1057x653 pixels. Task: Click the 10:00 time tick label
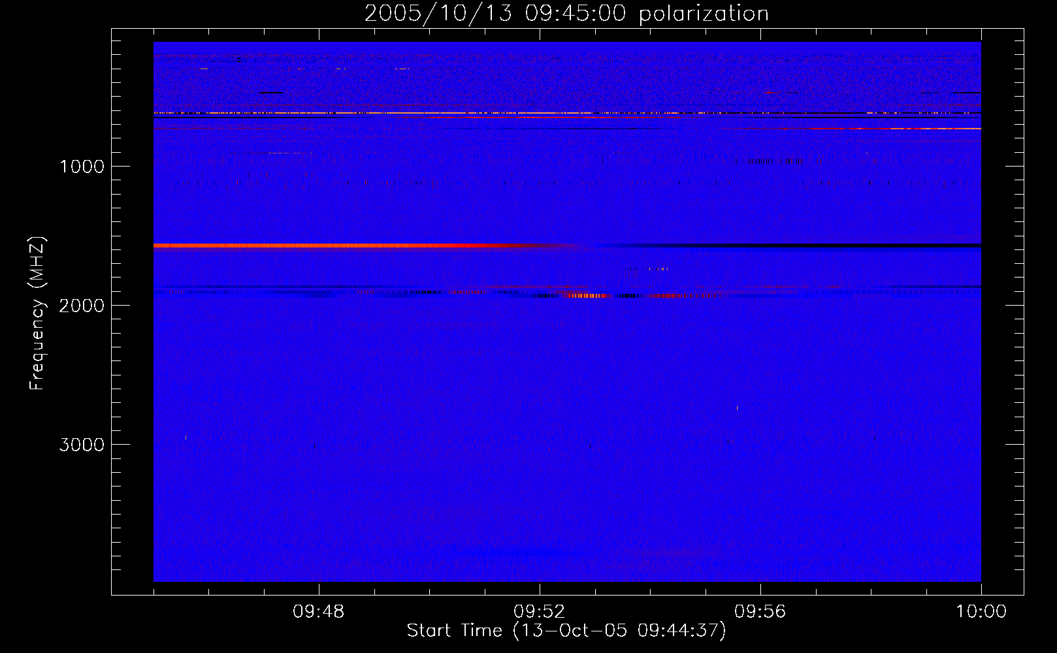(981, 612)
